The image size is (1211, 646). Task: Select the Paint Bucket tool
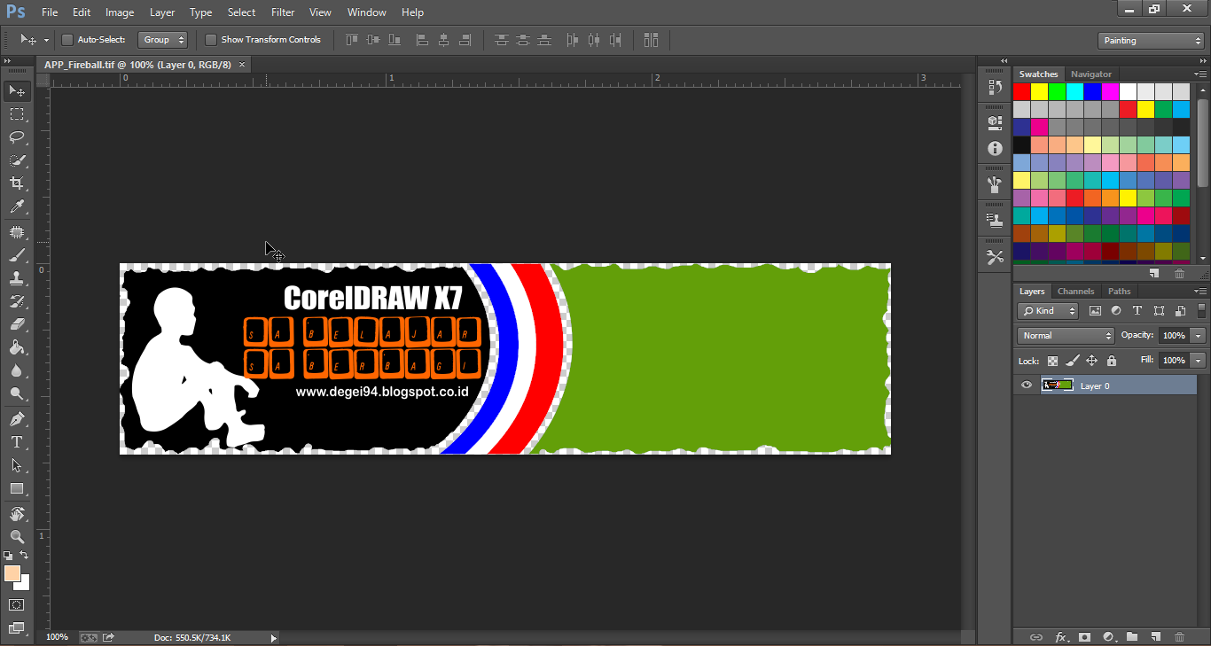pyautogui.click(x=17, y=347)
